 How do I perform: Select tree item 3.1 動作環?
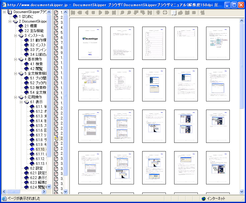38,40
